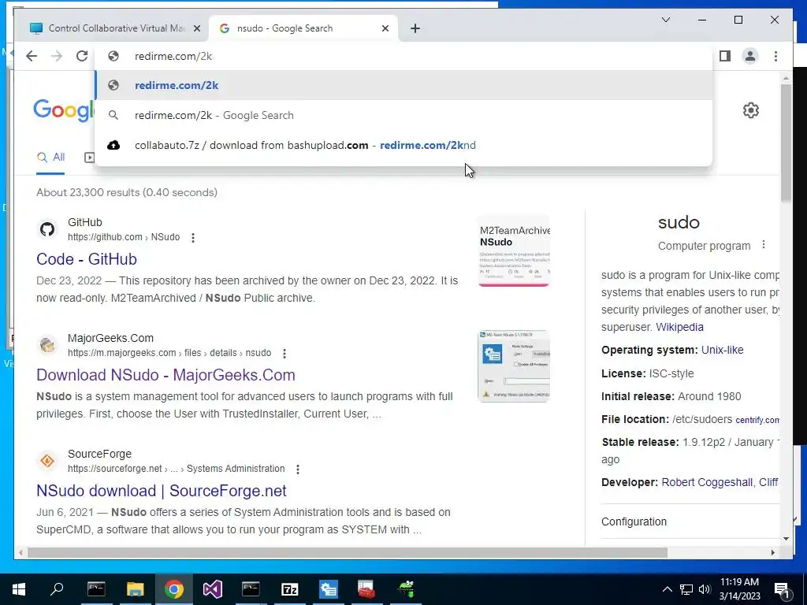
Task: Open the green frog taskbar app
Action: 406,589
